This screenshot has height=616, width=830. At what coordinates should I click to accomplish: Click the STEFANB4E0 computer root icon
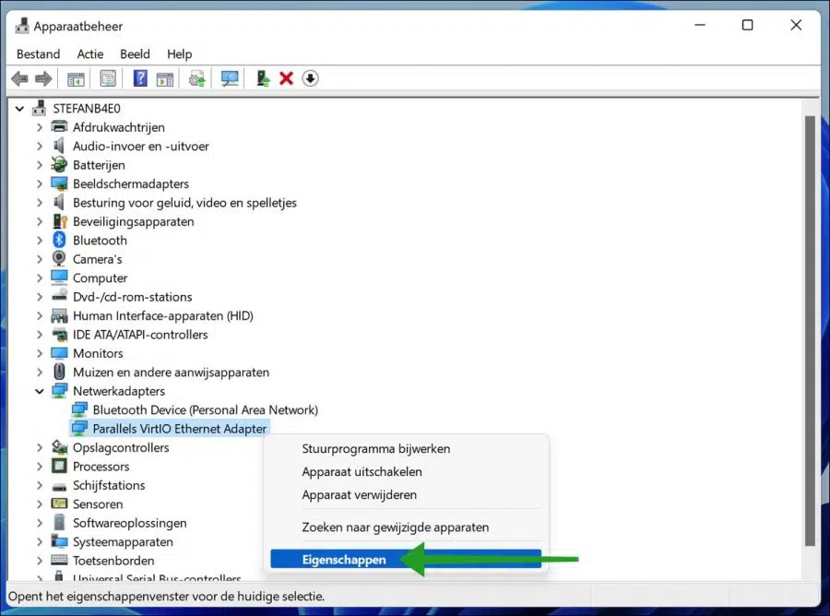pos(39,108)
